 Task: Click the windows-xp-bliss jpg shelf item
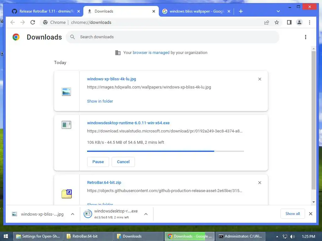pos(38,214)
